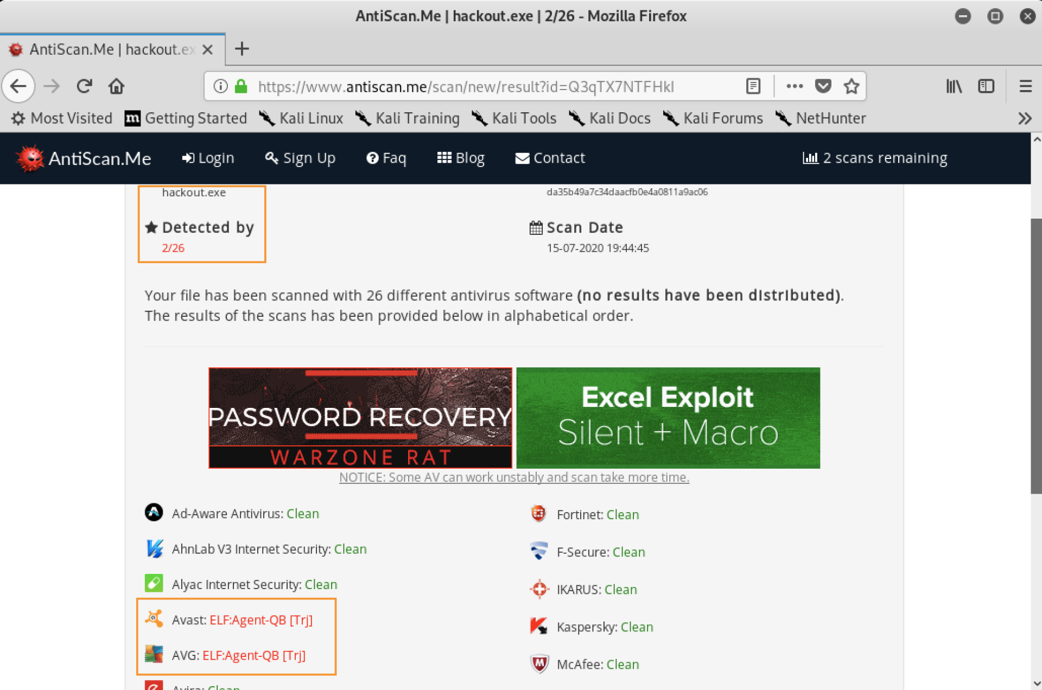Toggle reader view in address bar

click(x=753, y=86)
